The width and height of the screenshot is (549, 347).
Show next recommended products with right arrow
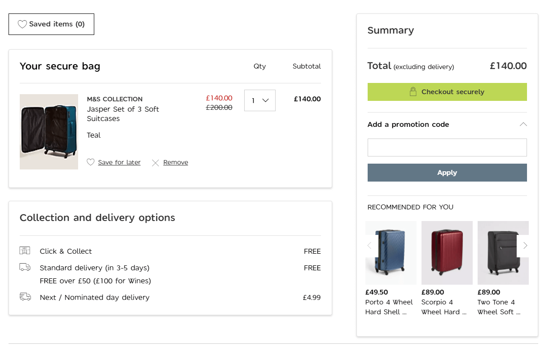pyautogui.click(x=525, y=246)
